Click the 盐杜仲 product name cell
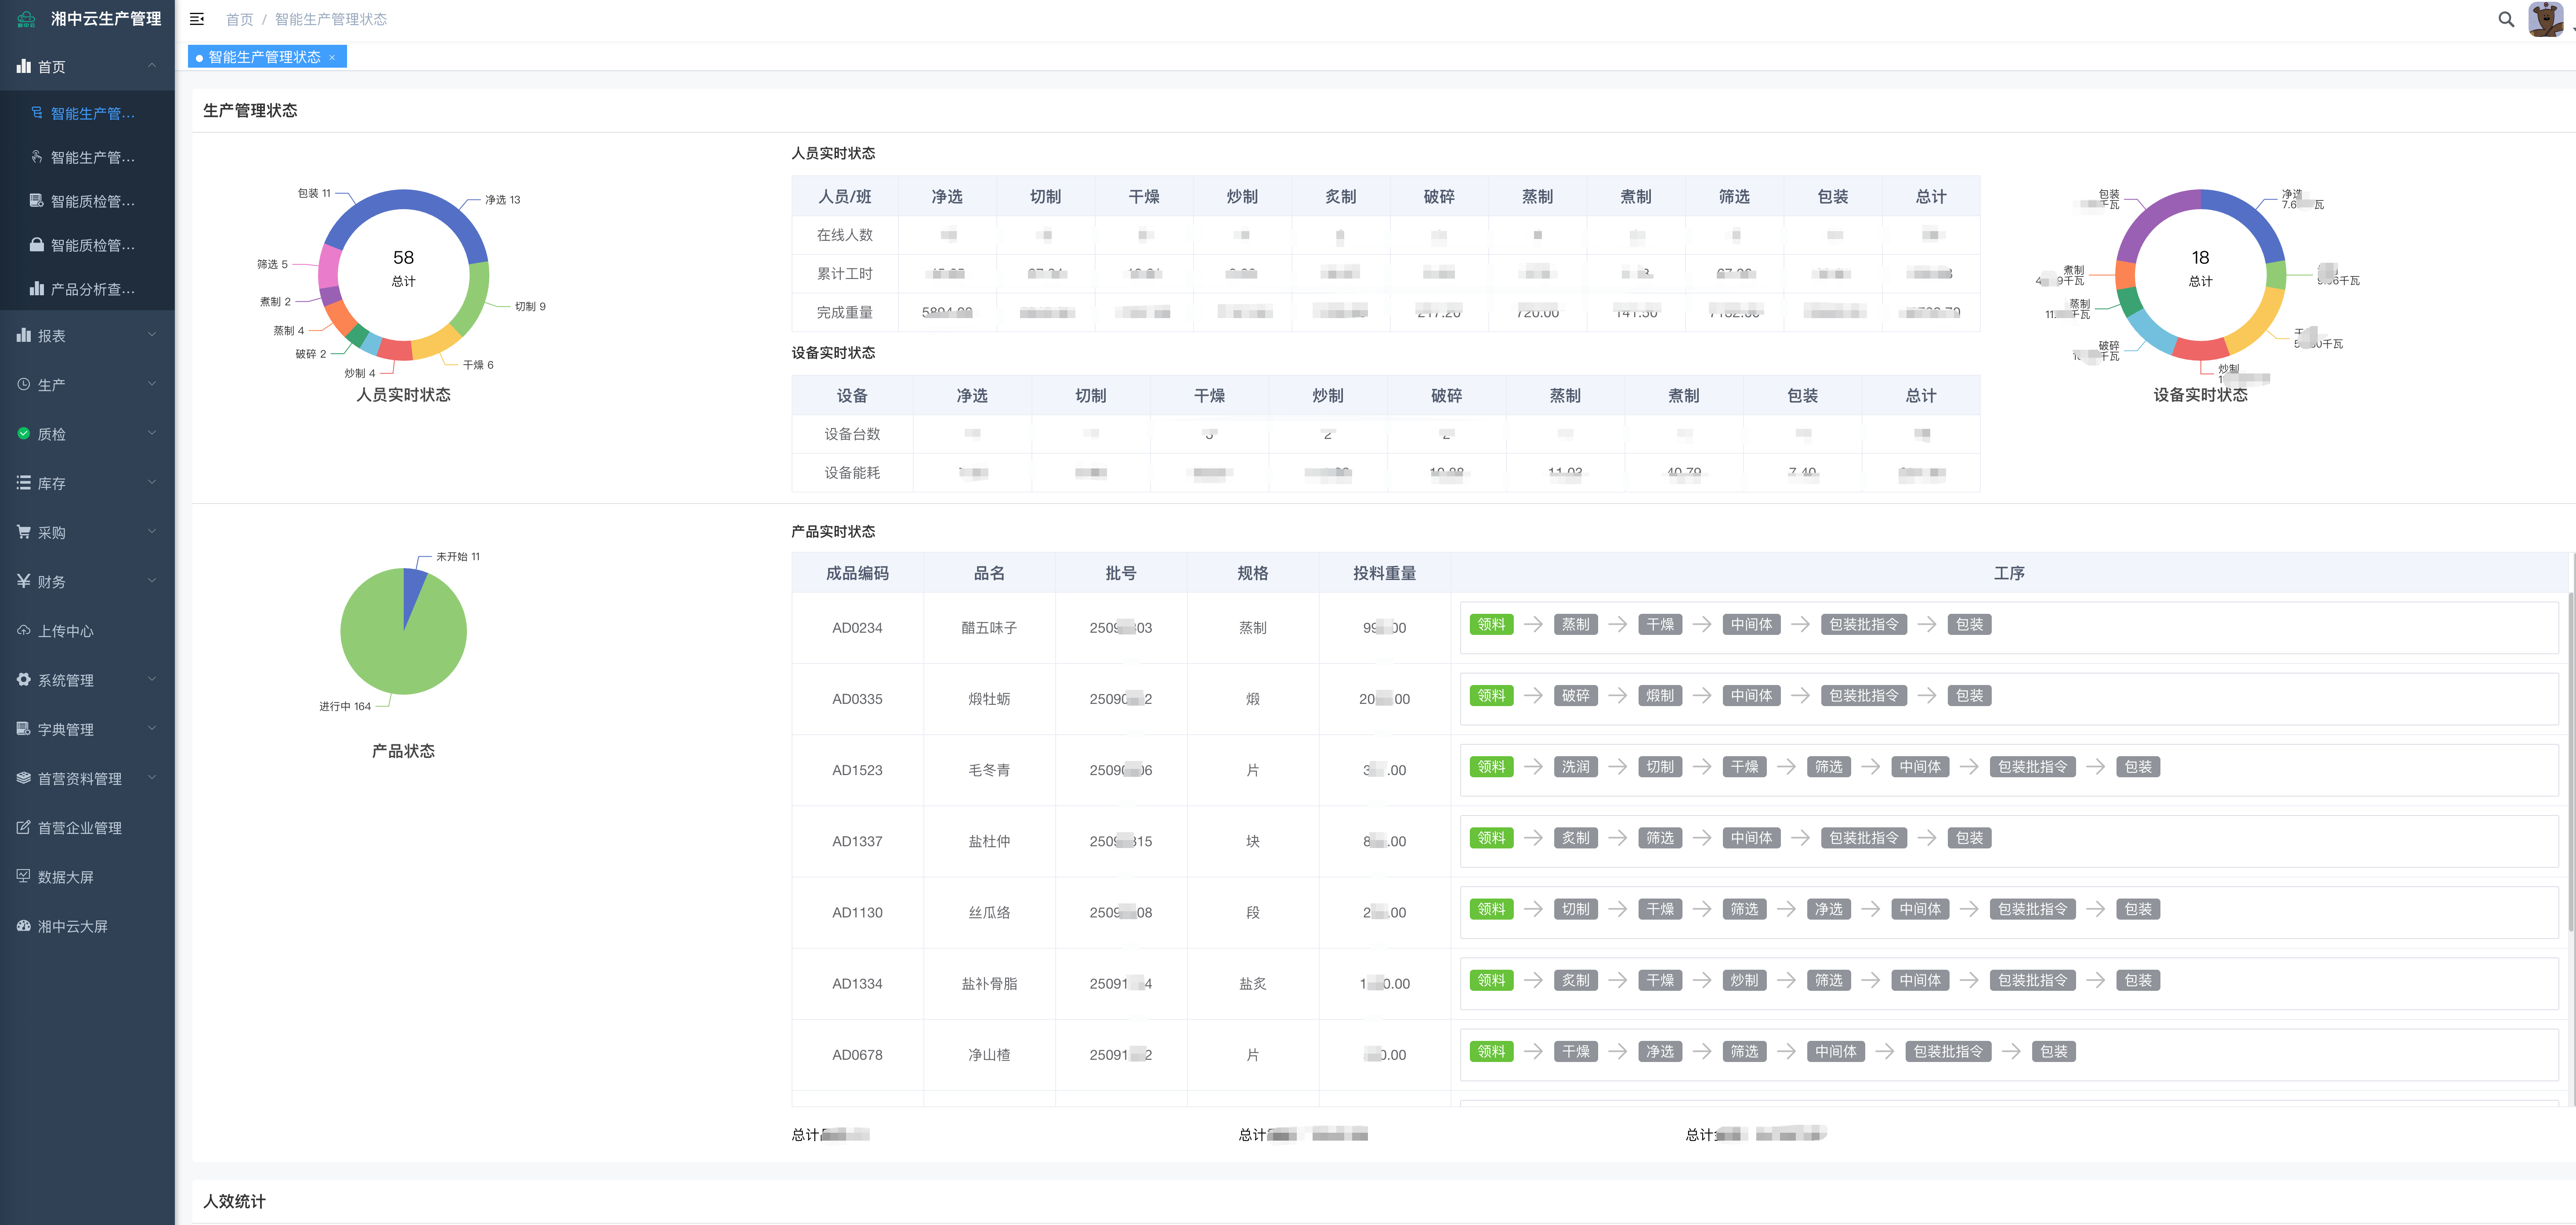2576x1225 pixels. tap(989, 841)
